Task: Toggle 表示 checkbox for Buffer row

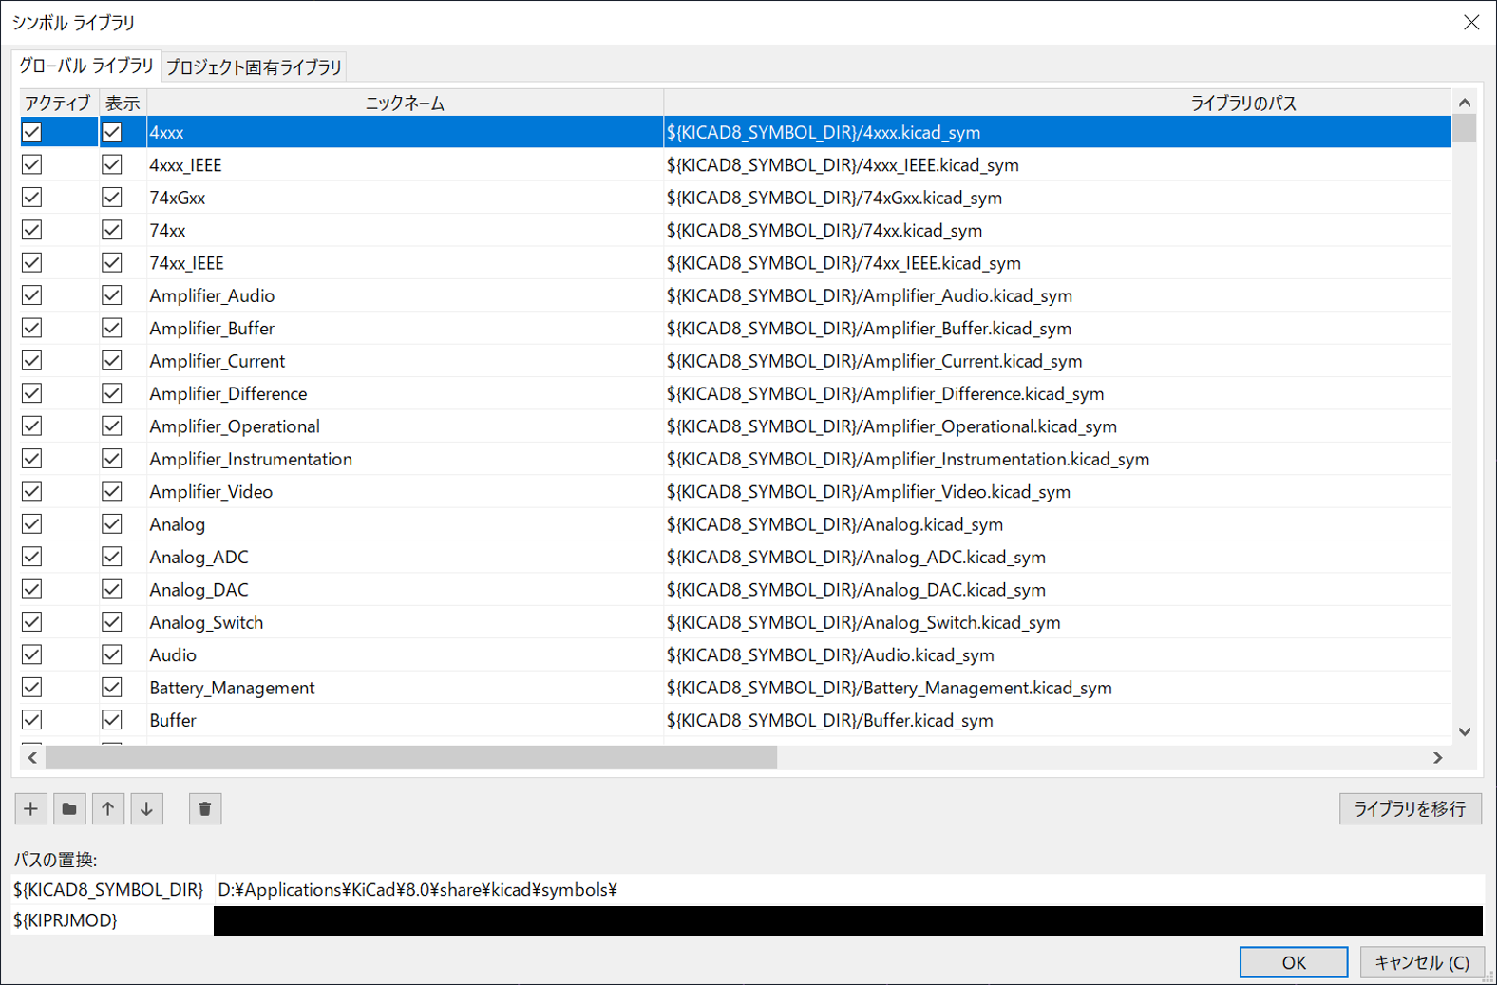Action: tap(112, 720)
